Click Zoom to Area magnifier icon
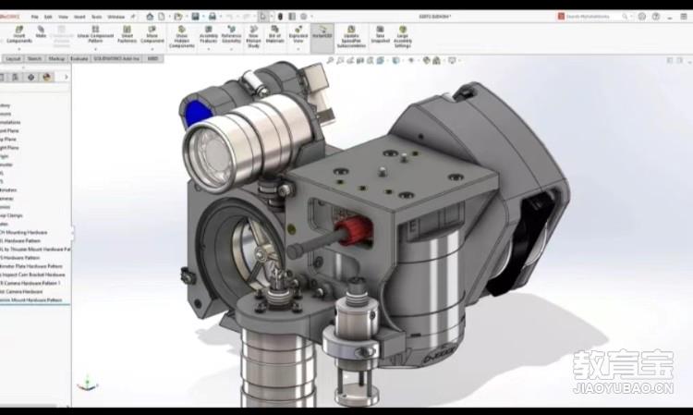Image resolution: width=693 pixels, height=415 pixels. pos(340,61)
